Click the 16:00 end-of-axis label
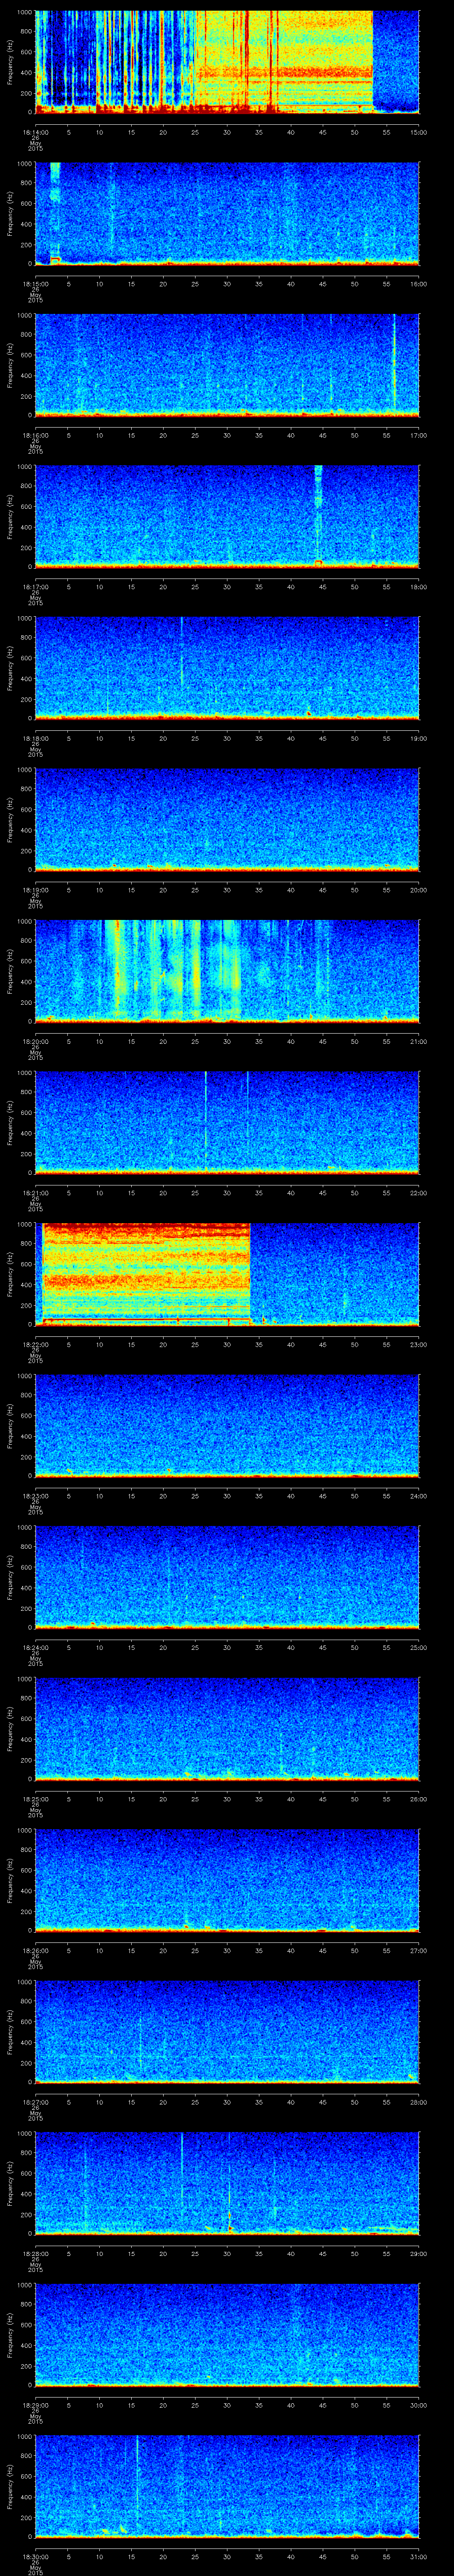Viewport: 454px width, 2576px height. [x=418, y=284]
